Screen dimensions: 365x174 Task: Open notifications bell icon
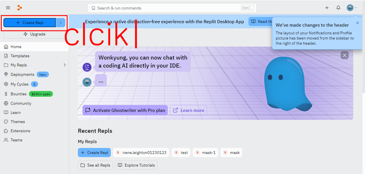click(338, 8)
